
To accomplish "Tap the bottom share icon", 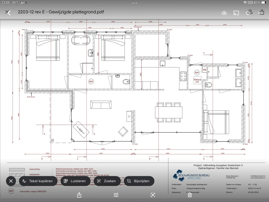I will [79, 195].
